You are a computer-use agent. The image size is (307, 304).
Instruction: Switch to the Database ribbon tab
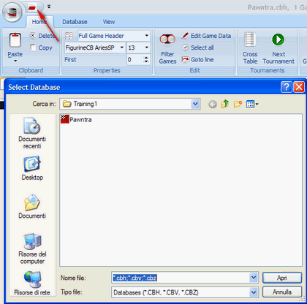click(x=75, y=22)
